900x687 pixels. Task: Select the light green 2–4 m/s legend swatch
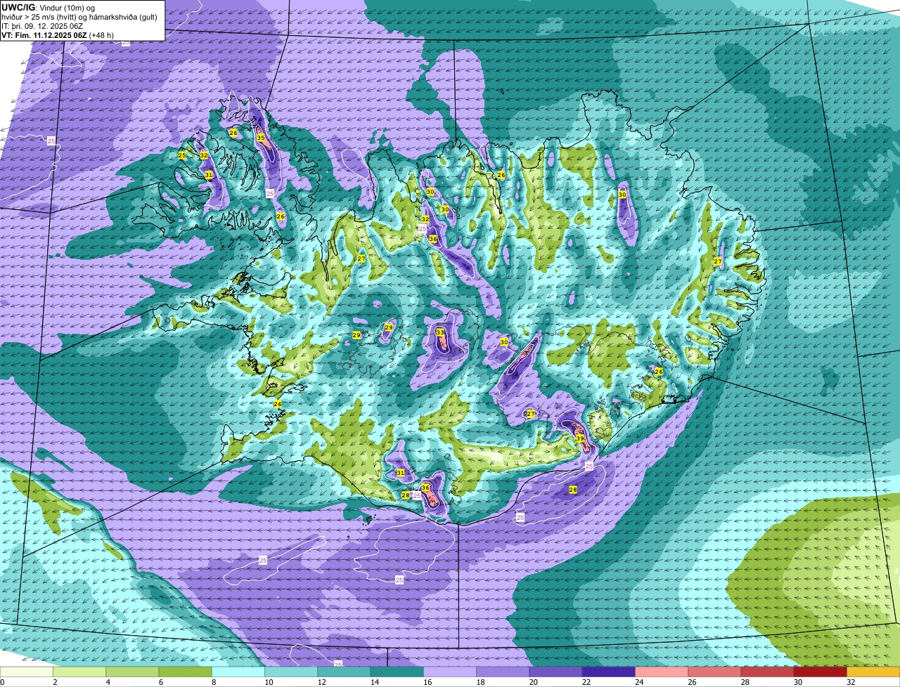(x=79, y=672)
